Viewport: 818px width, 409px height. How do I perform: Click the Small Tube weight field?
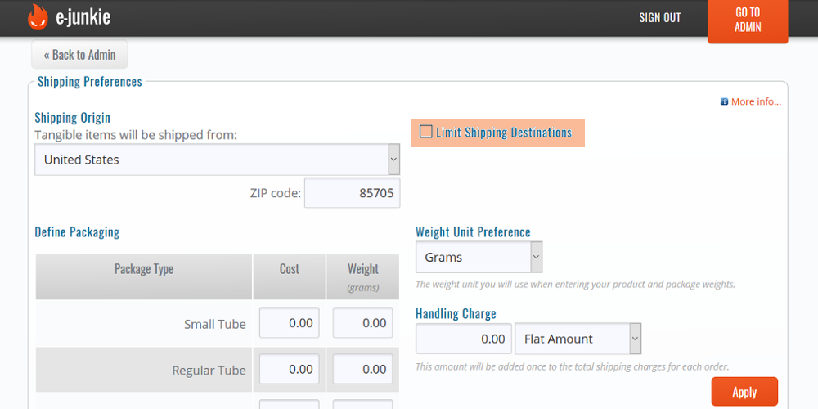tap(363, 323)
